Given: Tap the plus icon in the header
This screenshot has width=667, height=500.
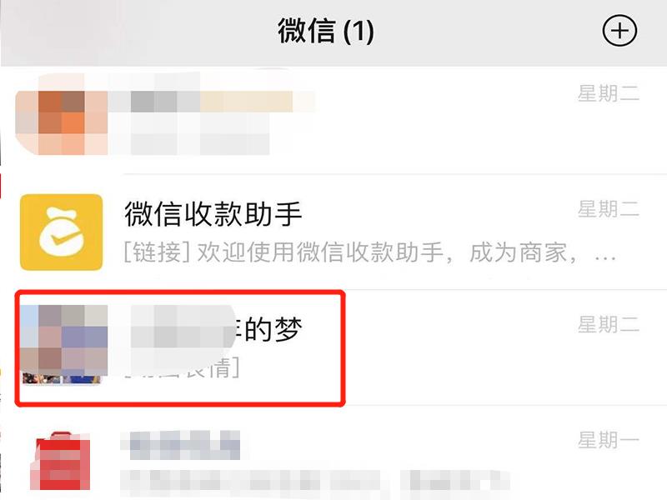Looking at the screenshot, I should pos(619,31).
